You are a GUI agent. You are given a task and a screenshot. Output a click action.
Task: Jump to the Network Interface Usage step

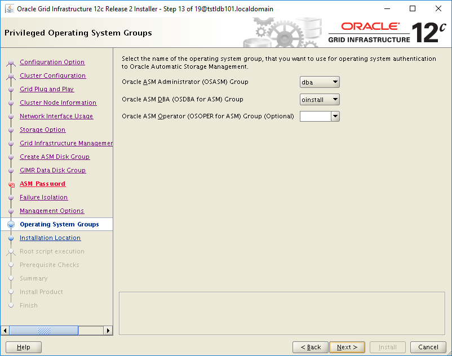point(56,116)
